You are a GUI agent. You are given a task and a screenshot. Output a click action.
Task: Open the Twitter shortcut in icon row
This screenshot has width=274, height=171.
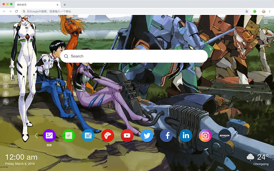pos(147,136)
